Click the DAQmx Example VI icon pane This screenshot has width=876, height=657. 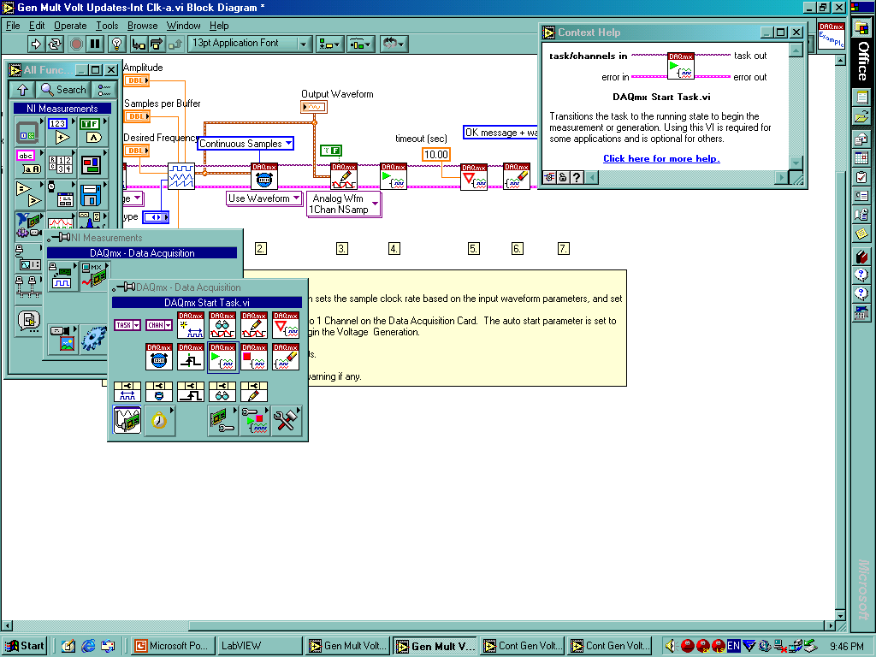click(832, 36)
